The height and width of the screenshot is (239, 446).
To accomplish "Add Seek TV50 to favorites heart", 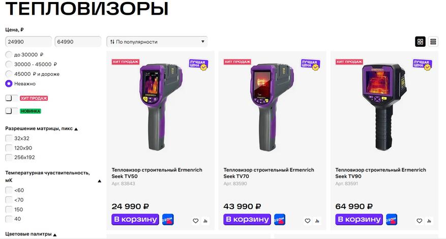I will (x=195, y=221).
